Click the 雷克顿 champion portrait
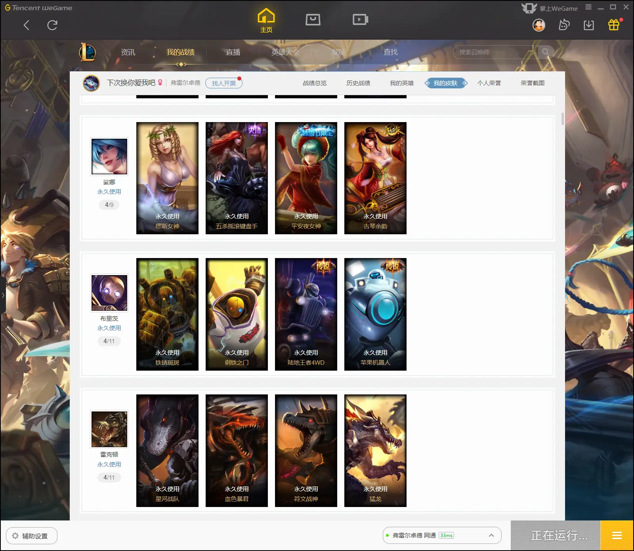The width and height of the screenshot is (634, 551). point(109,429)
